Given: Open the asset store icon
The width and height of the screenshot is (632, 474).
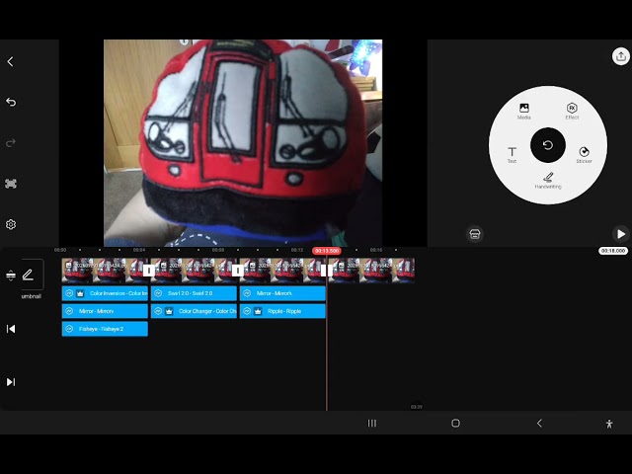Looking at the screenshot, I should coord(475,234).
